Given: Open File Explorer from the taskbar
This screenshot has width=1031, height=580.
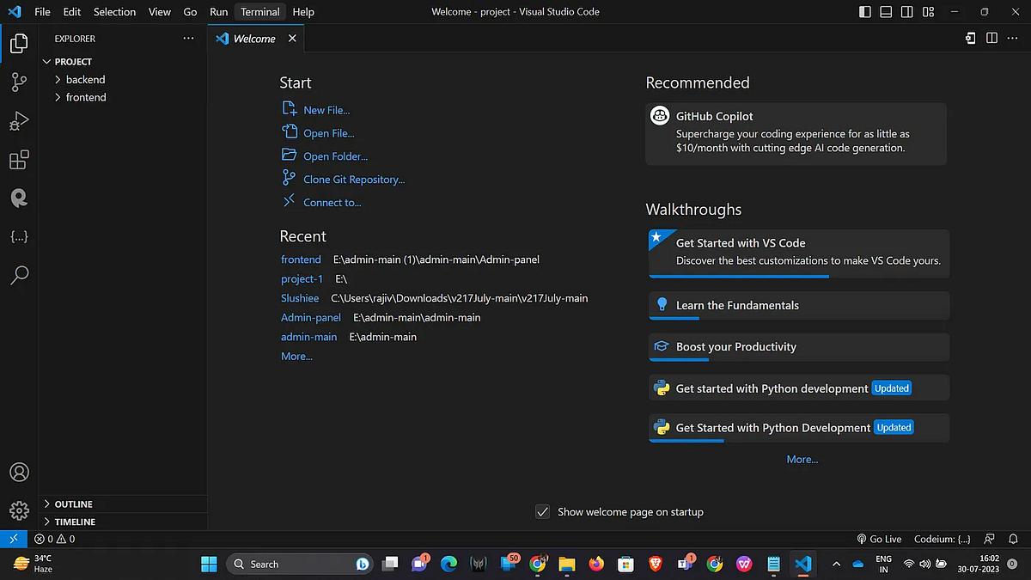Looking at the screenshot, I should pyautogui.click(x=567, y=564).
